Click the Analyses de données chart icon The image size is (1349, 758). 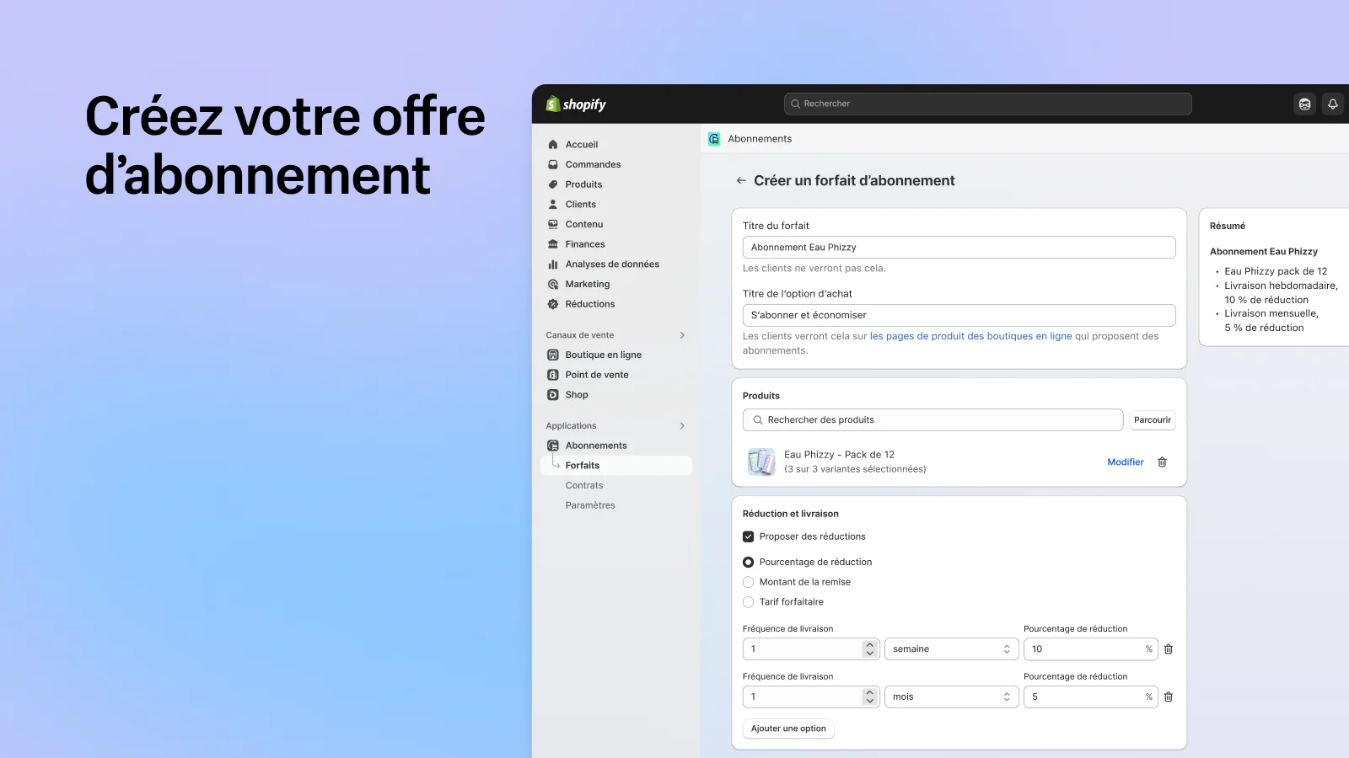553,264
